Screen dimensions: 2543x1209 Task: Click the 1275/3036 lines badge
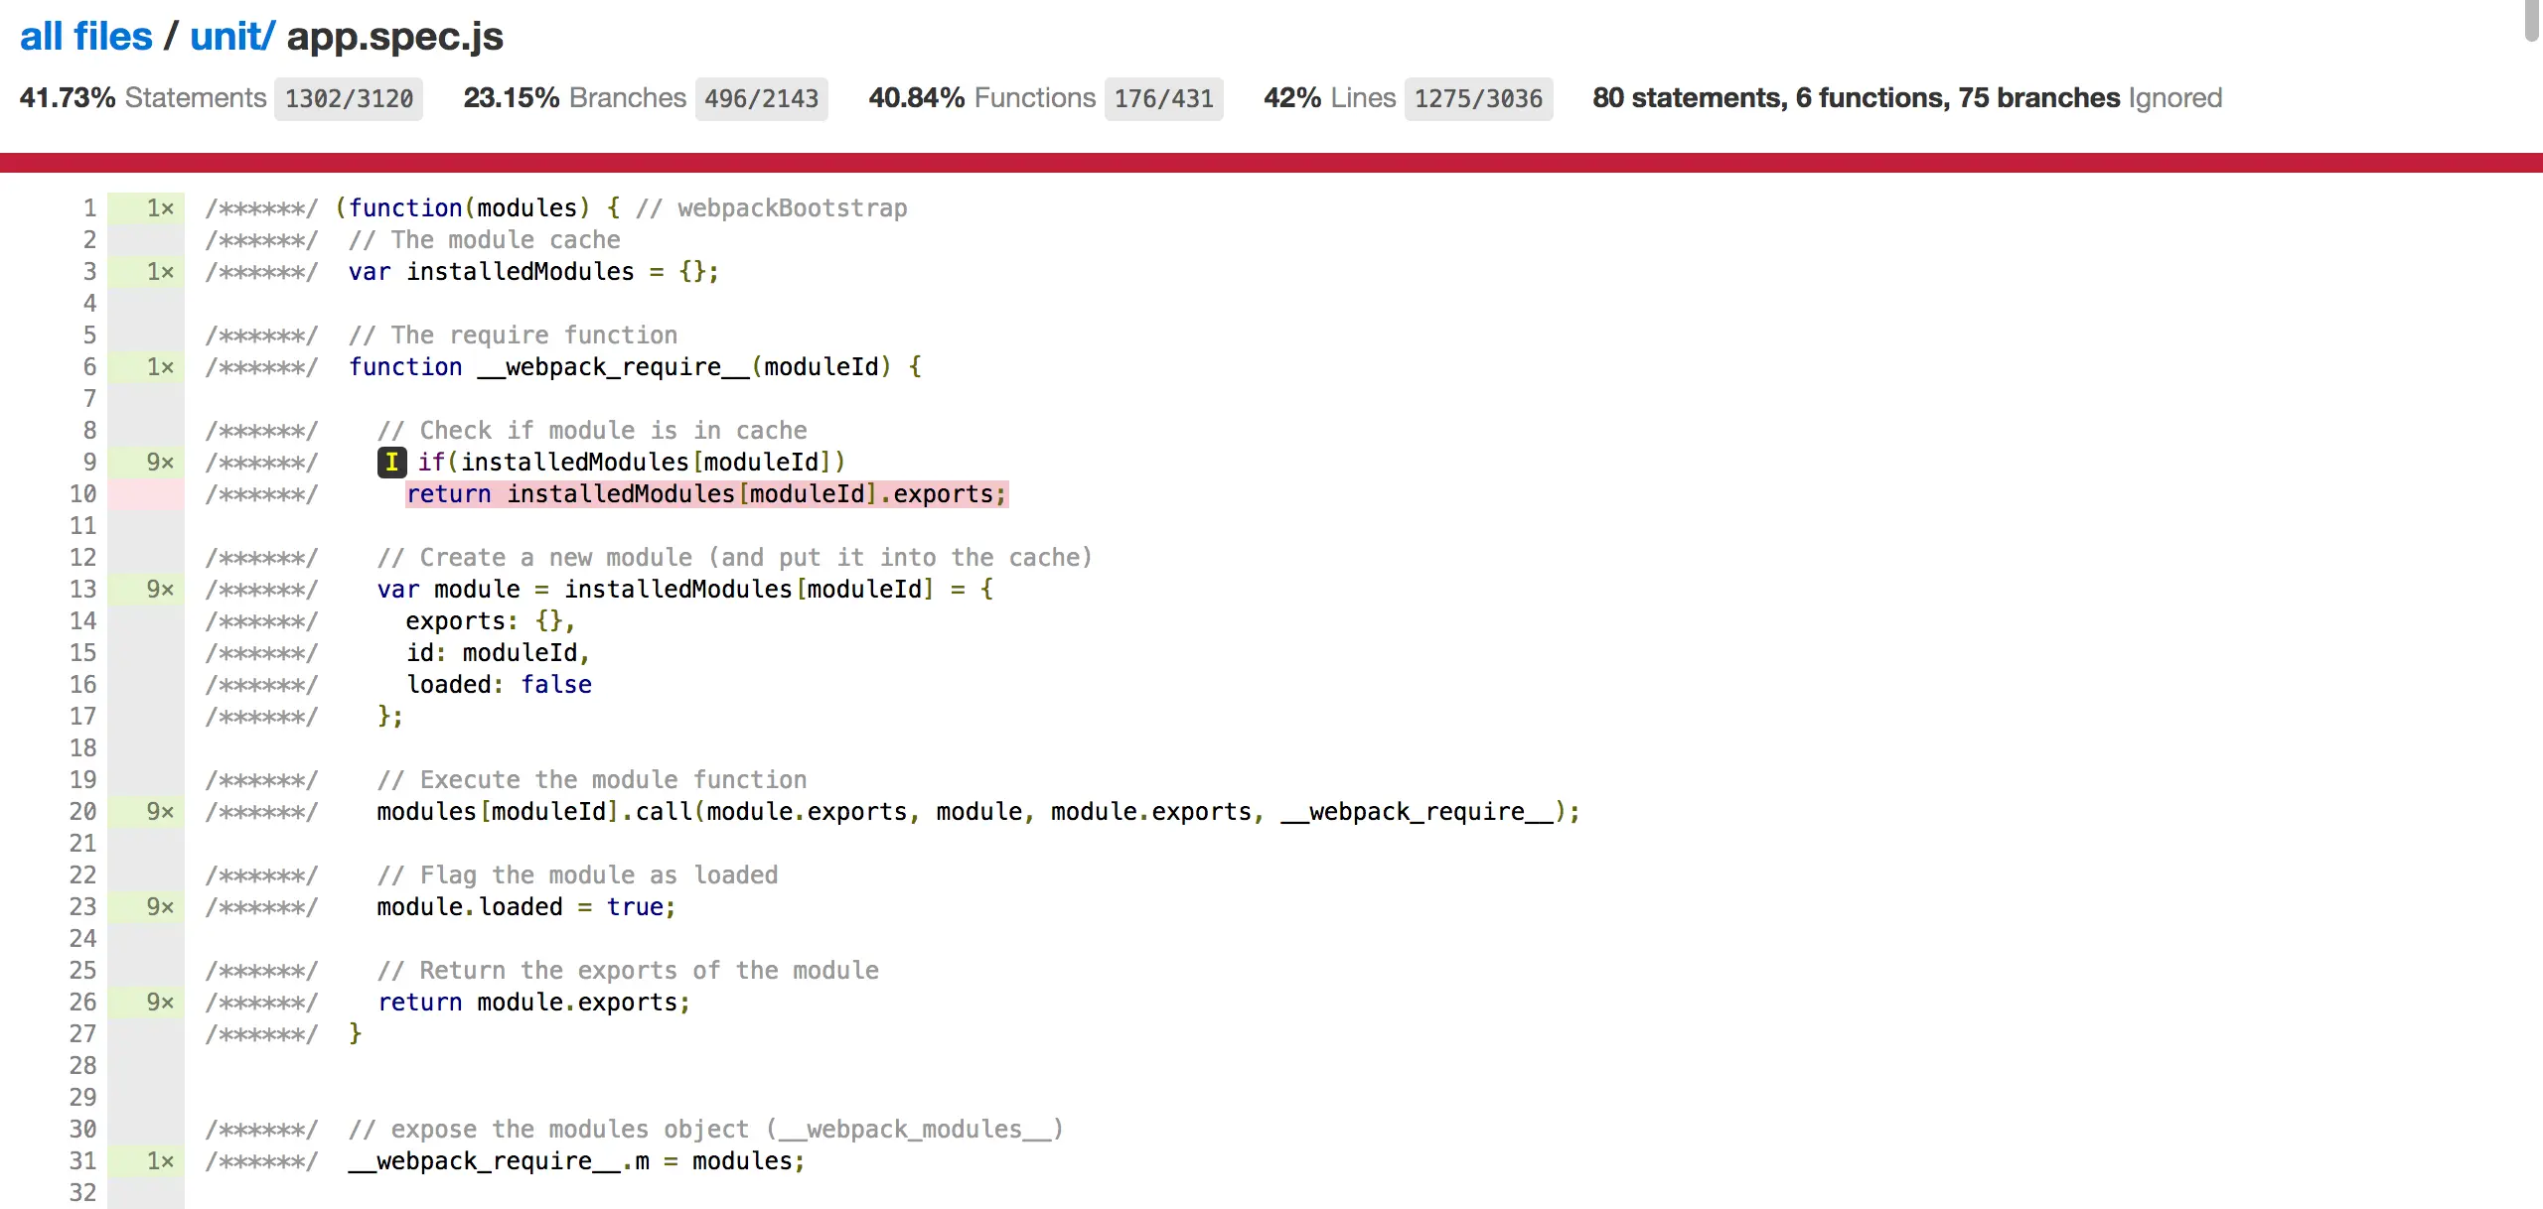1478,98
